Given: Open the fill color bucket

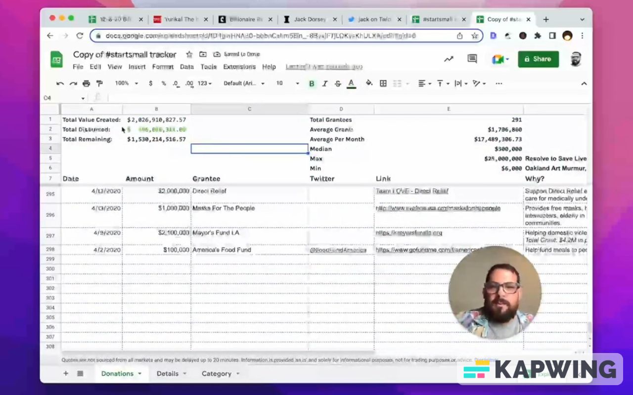Looking at the screenshot, I should [x=369, y=83].
